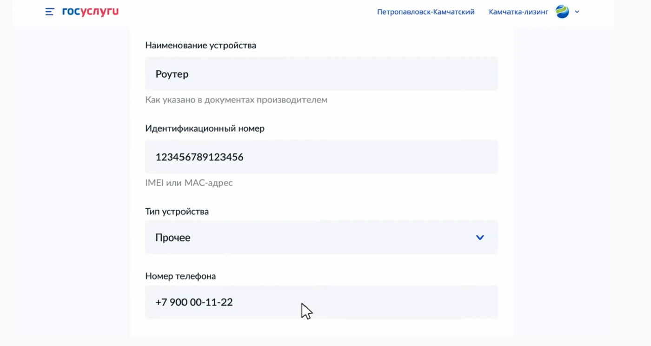
Task: Focus the Наименование устройства field with Роутер
Action: pyautogui.click(x=321, y=74)
